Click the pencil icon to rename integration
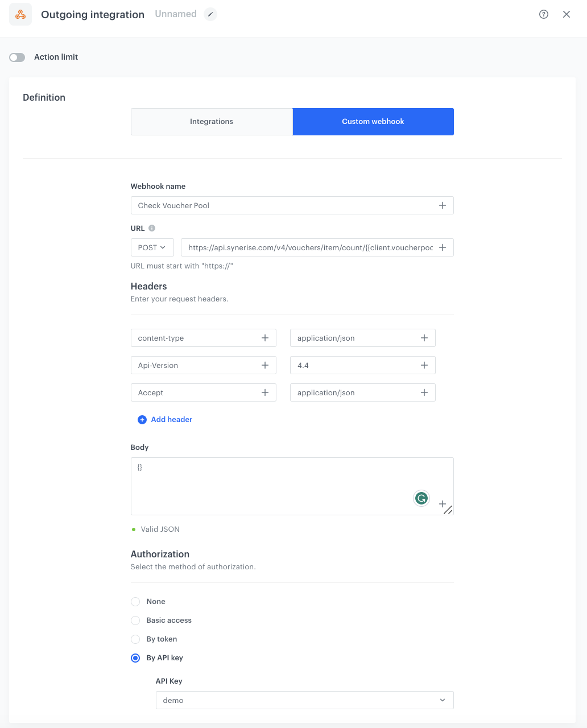Viewport: 587px width, 728px height. (x=210, y=14)
